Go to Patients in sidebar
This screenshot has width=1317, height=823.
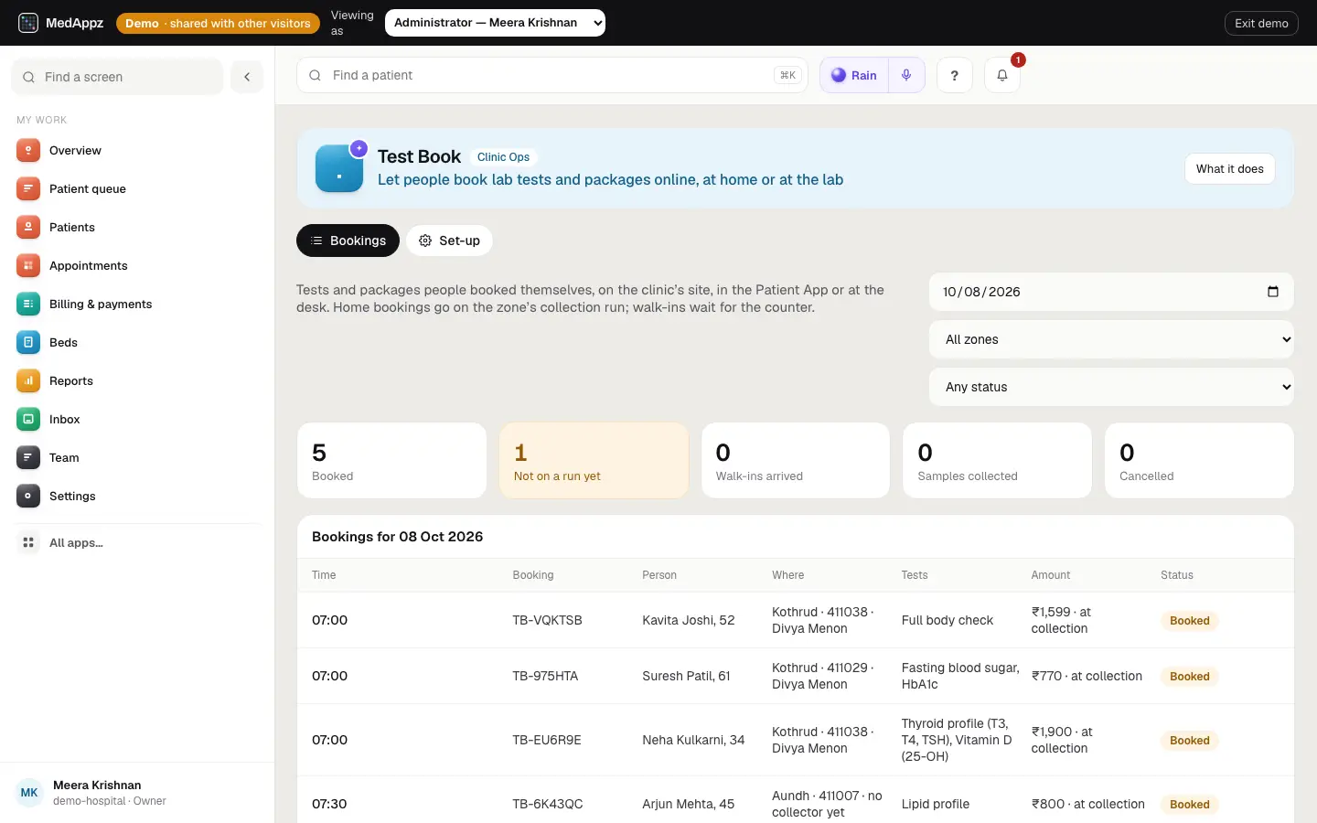[x=137, y=227]
